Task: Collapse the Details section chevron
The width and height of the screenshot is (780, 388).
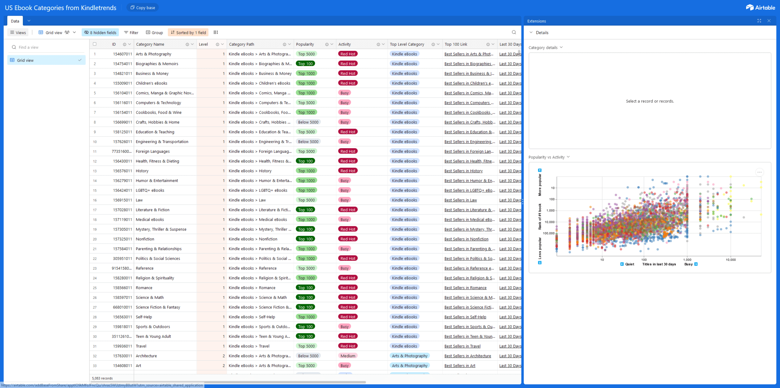Action: (x=531, y=32)
